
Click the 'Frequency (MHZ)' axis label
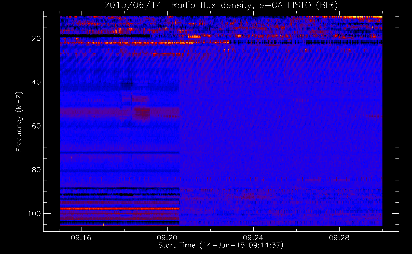point(19,122)
